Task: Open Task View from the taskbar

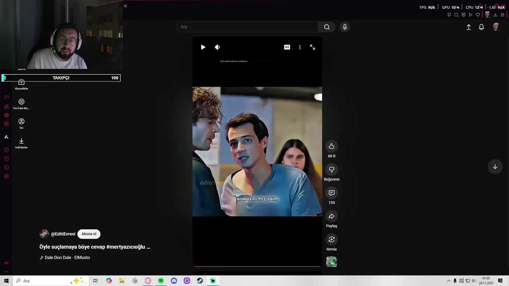Action: (95, 281)
